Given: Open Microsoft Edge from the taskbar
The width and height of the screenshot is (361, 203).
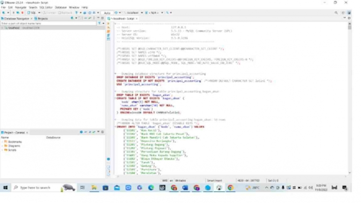Looking at the screenshot, I should tap(151, 188).
